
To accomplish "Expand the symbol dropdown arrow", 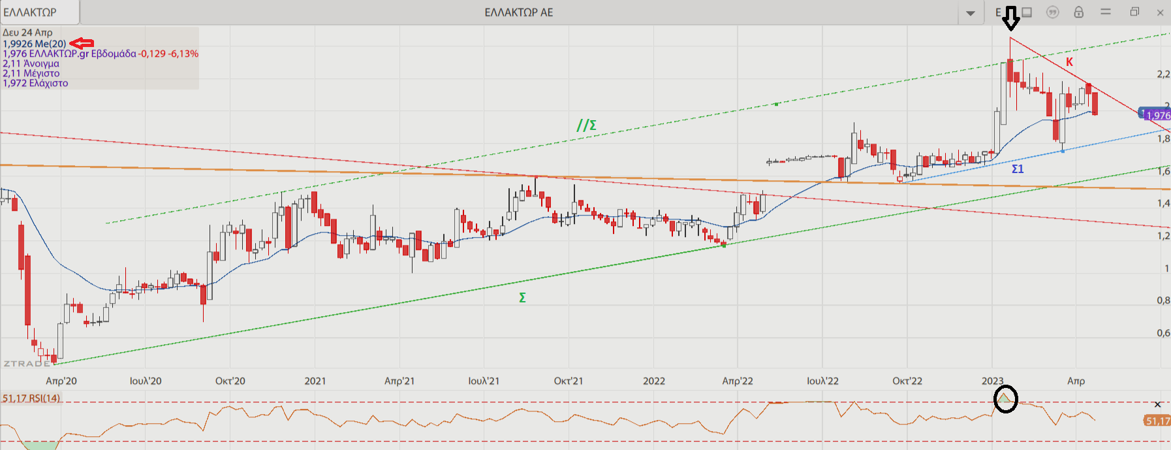I will [971, 13].
